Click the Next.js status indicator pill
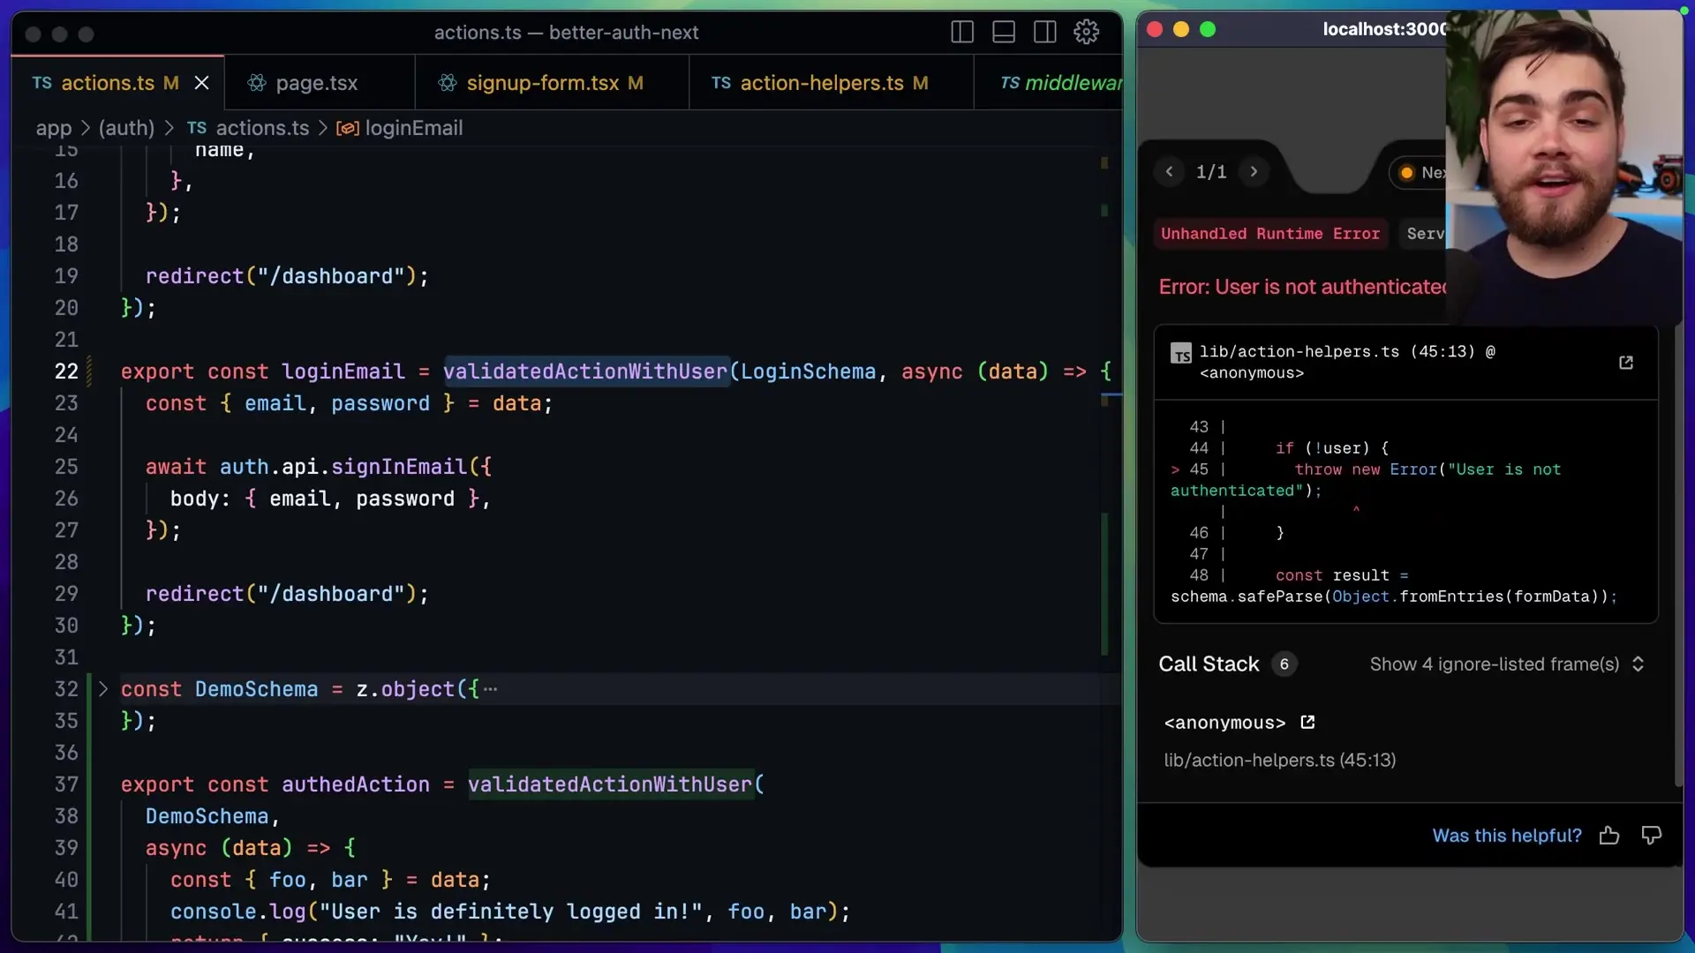This screenshot has width=1695, height=953. pyautogui.click(x=1418, y=173)
